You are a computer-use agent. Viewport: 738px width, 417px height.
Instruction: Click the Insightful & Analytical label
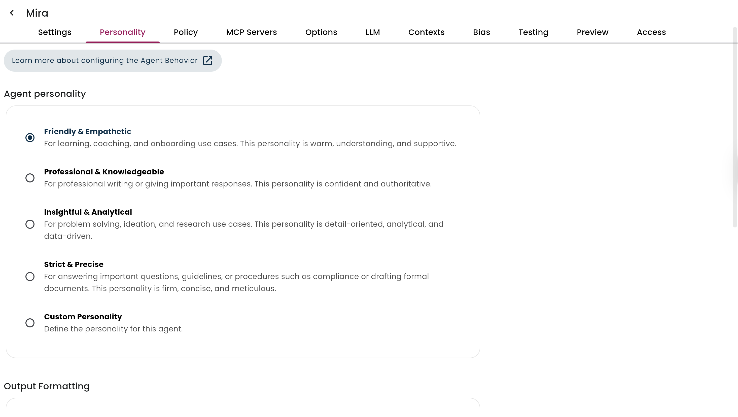click(x=88, y=212)
